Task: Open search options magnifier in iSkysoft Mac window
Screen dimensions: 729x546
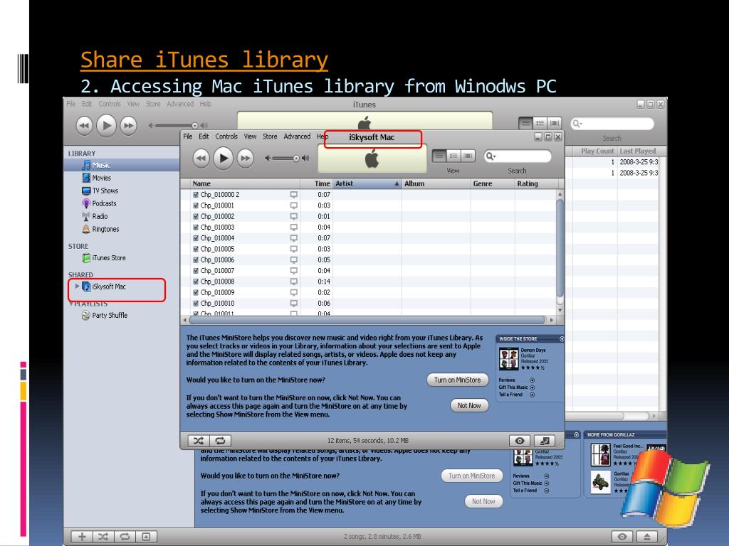Action: coord(490,156)
